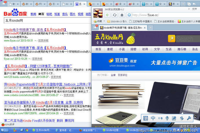This screenshot has height=133, width=200.
Task: Open first result Kindle电子书资源下载 link
Action: pos(36,30)
